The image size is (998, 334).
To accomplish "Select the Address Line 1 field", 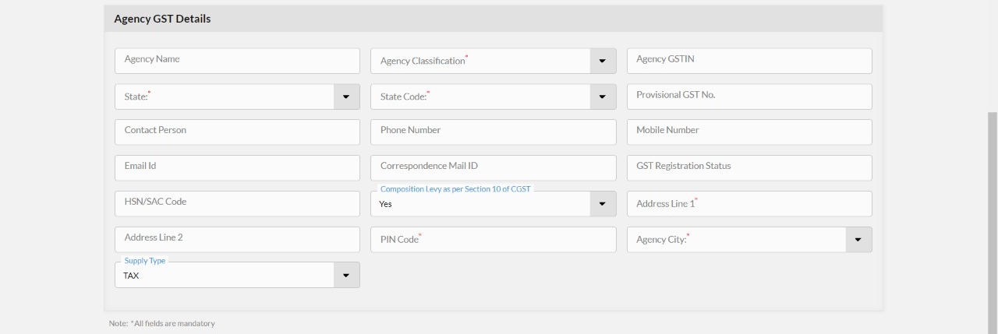I will click(748, 204).
